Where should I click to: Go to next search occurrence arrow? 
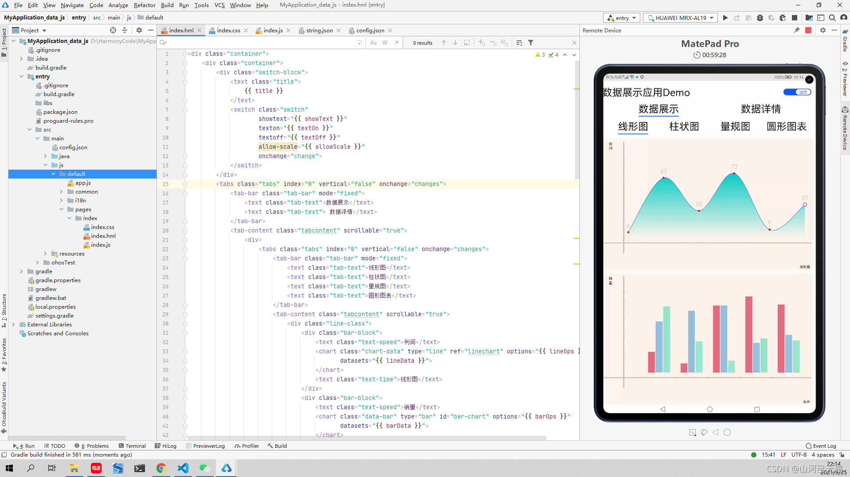tap(455, 43)
